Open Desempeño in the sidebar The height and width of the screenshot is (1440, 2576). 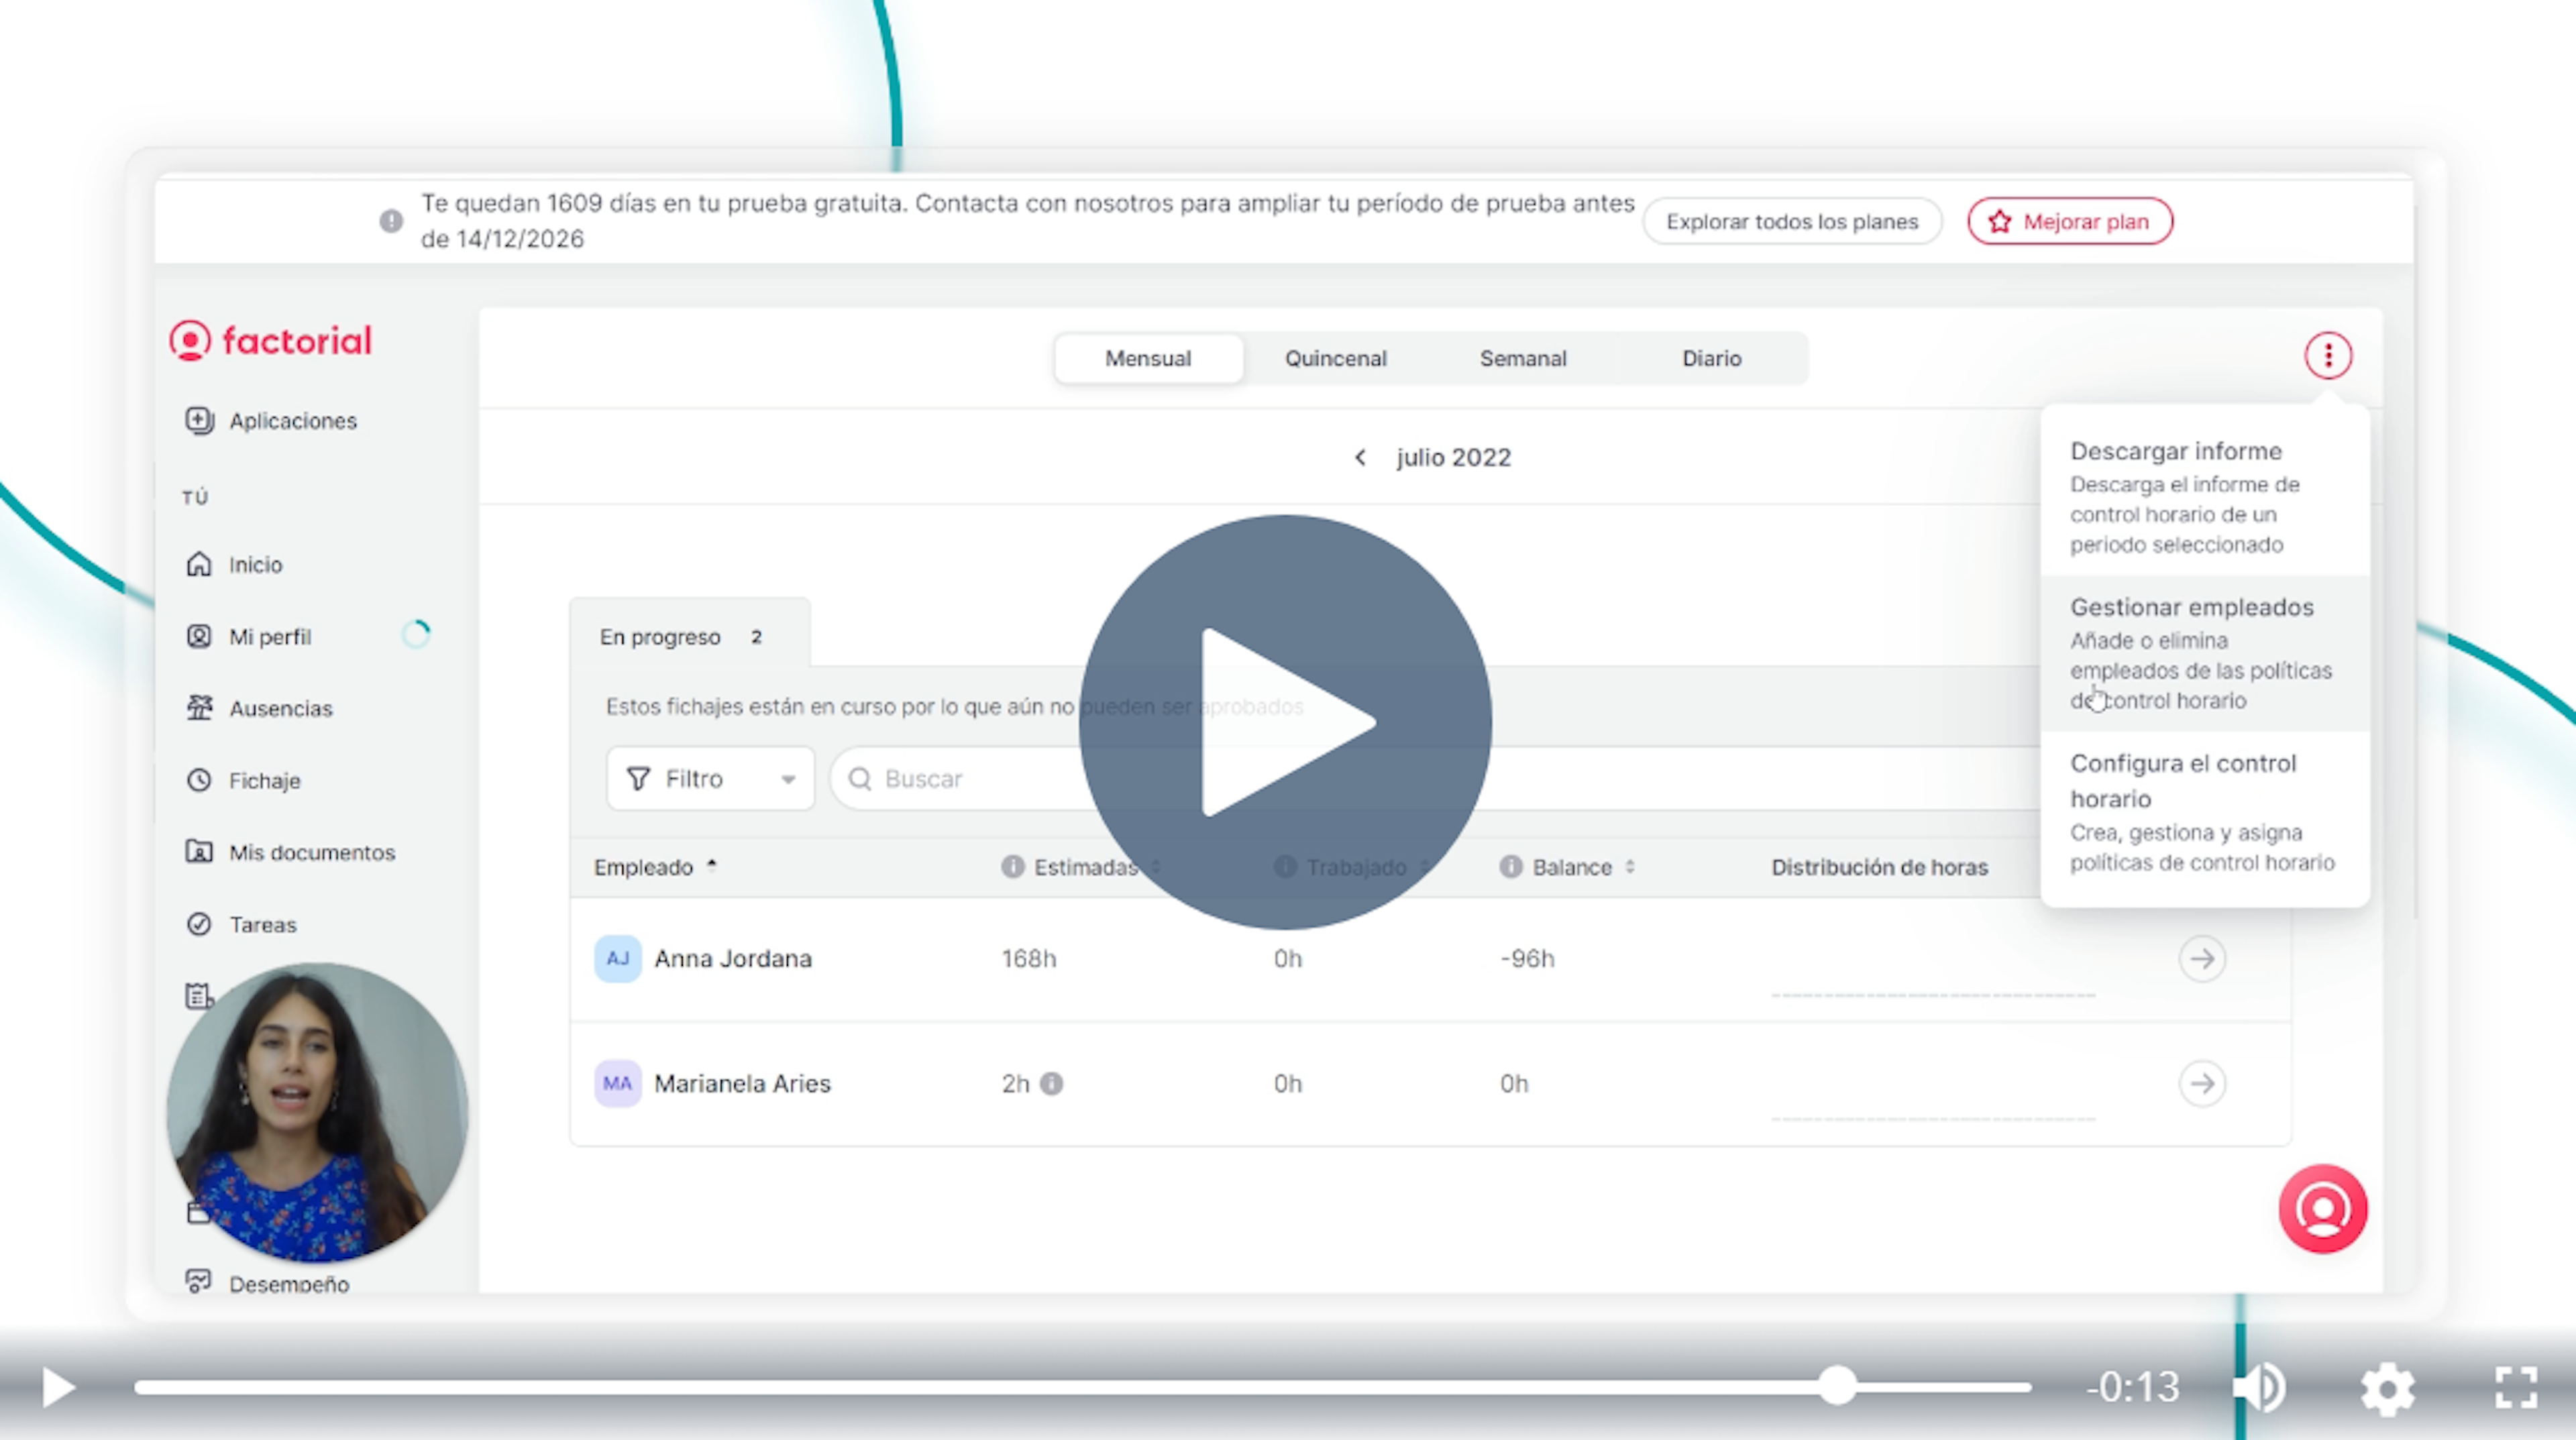coord(268,1283)
